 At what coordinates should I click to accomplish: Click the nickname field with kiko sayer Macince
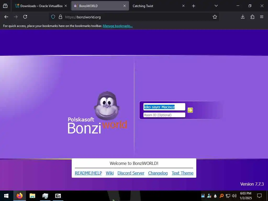164,107
